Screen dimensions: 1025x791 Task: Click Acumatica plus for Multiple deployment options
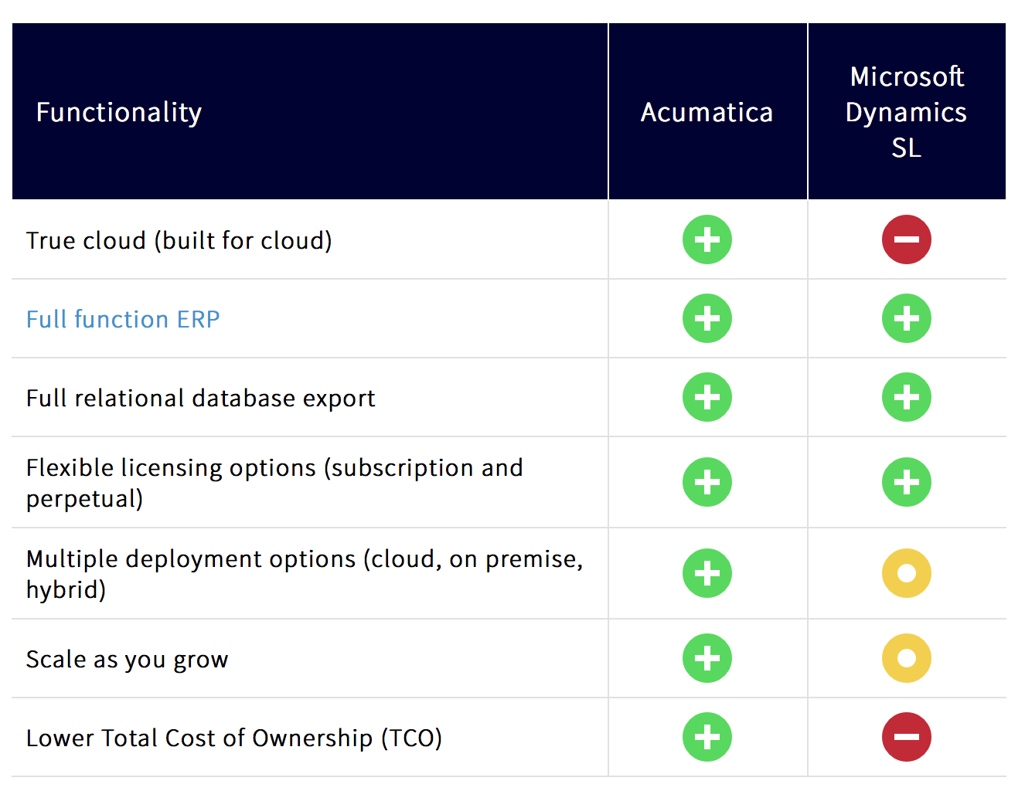(707, 573)
